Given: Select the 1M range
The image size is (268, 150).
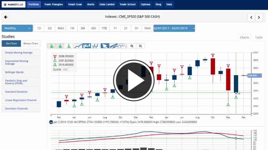Looking at the screenshot, I should 72,28.
